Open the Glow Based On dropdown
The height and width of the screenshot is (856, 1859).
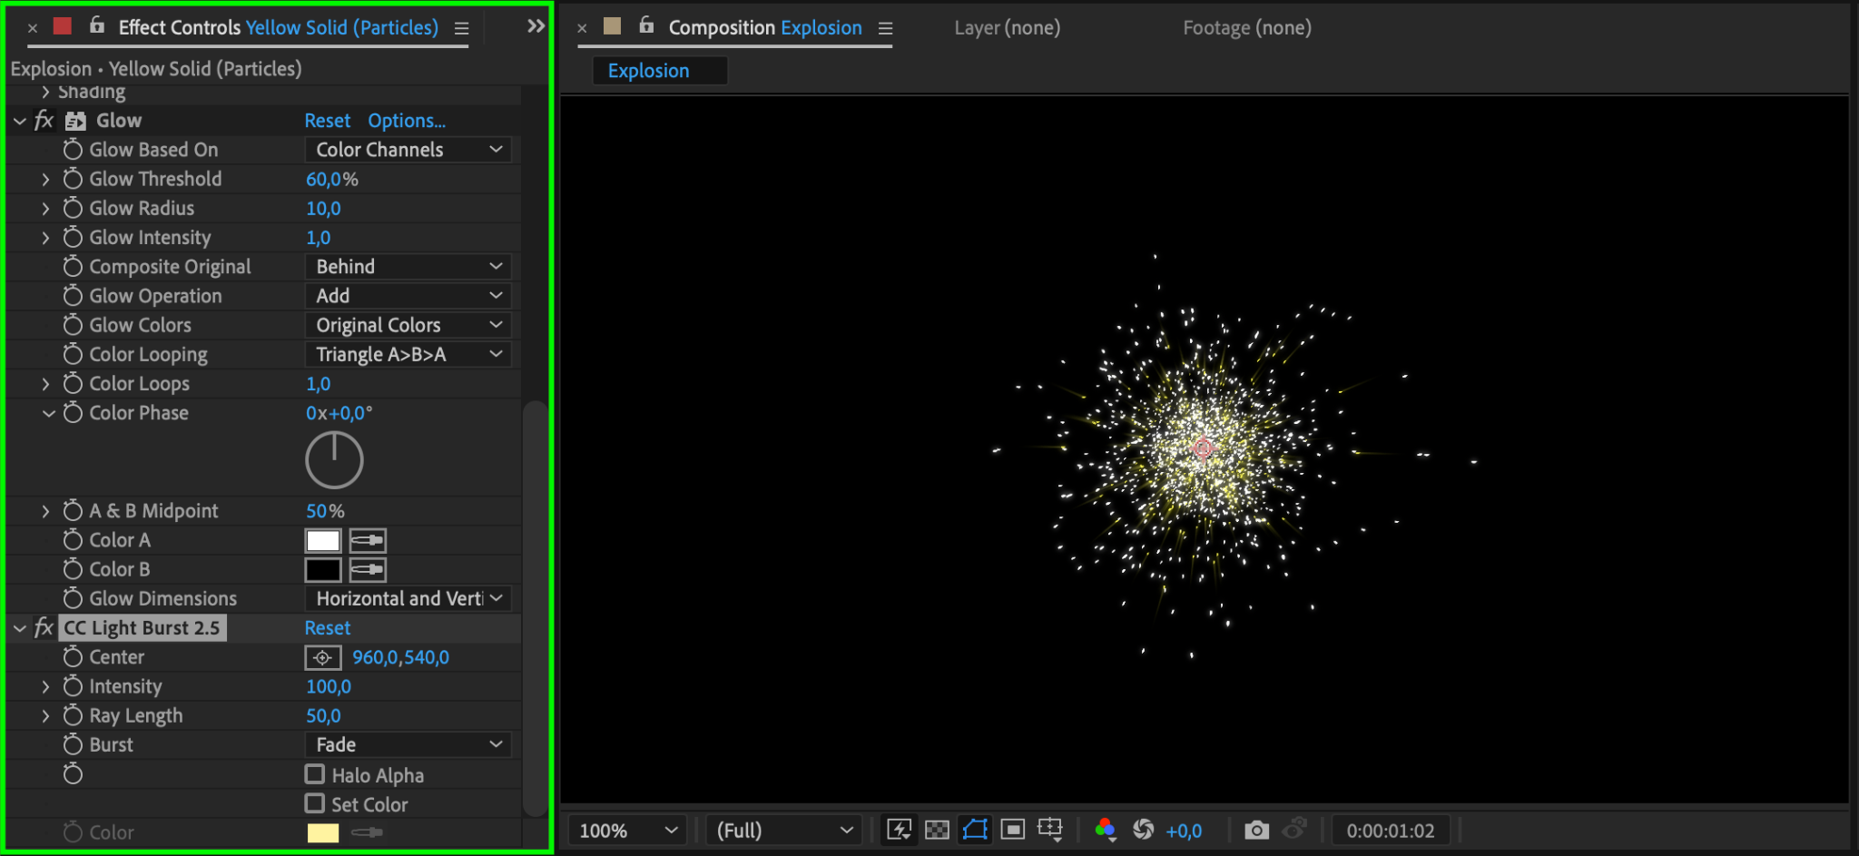pos(408,150)
